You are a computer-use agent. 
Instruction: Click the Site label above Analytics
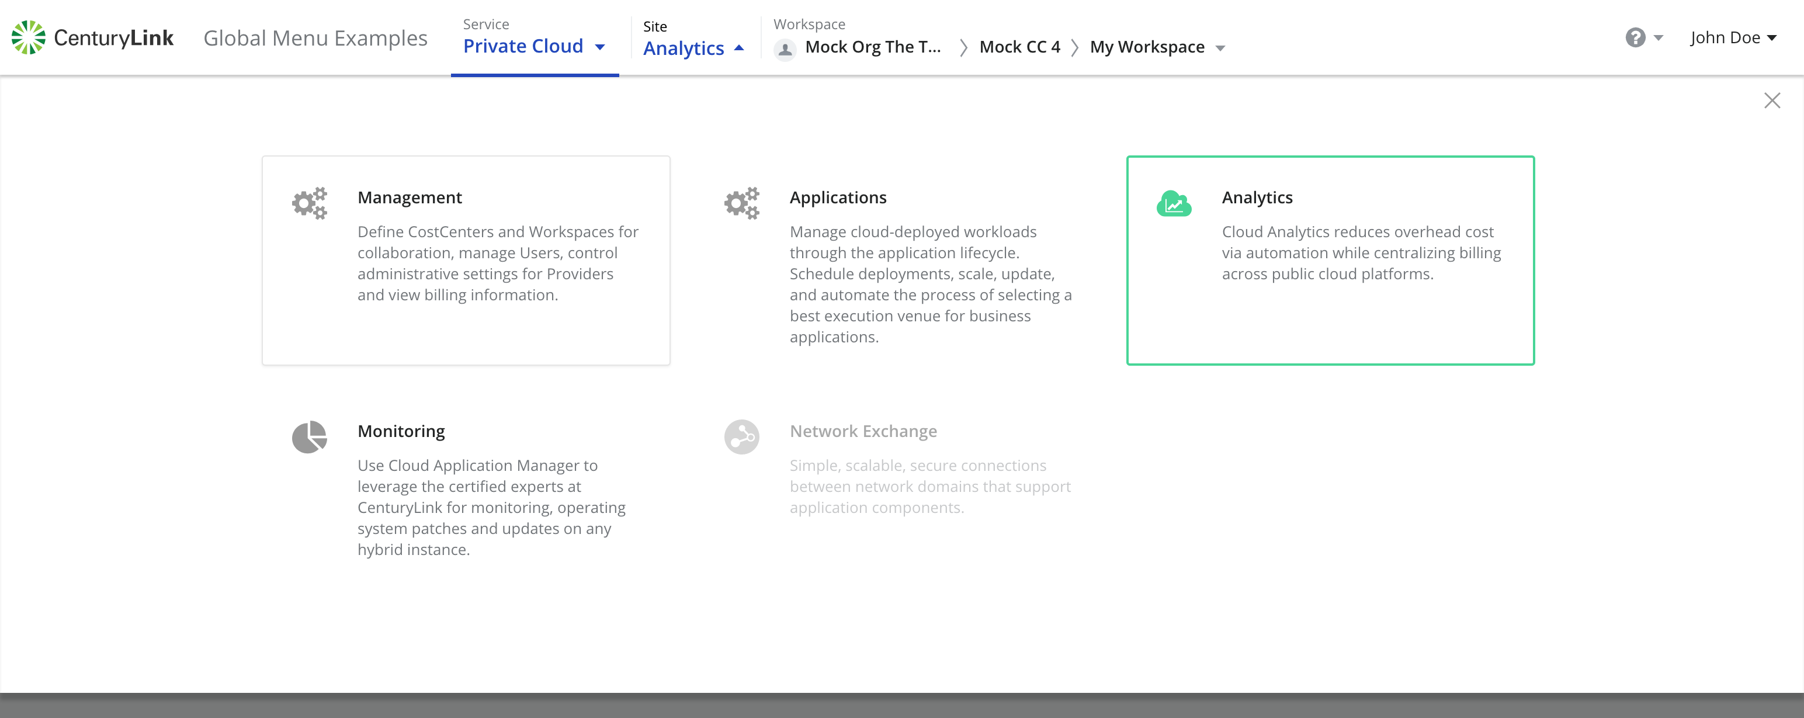pyautogui.click(x=655, y=27)
